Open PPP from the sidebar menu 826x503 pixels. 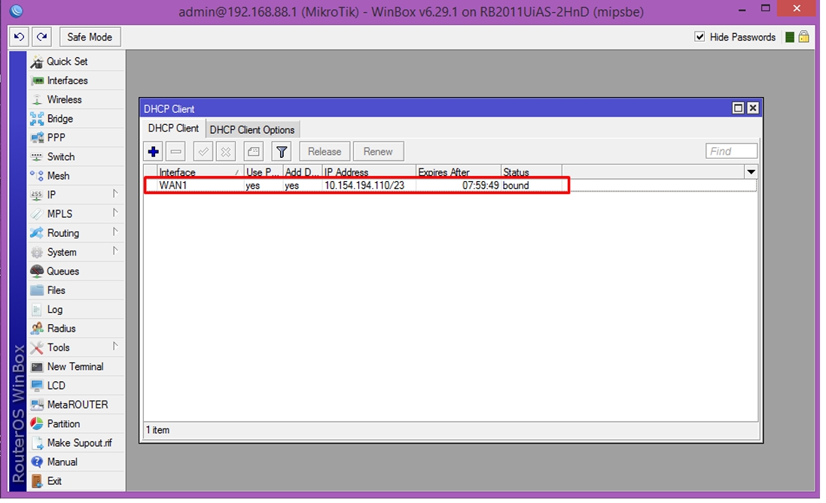pos(76,138)
